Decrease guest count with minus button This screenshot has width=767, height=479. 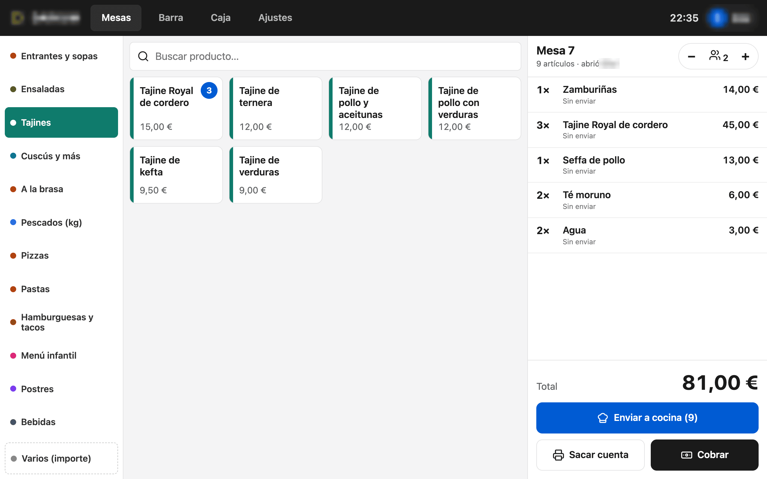(x=691, y=57)
